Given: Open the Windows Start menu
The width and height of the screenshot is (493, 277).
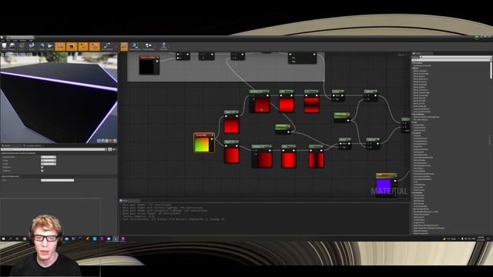Looking at the screenshot, I should pos(3,239).
